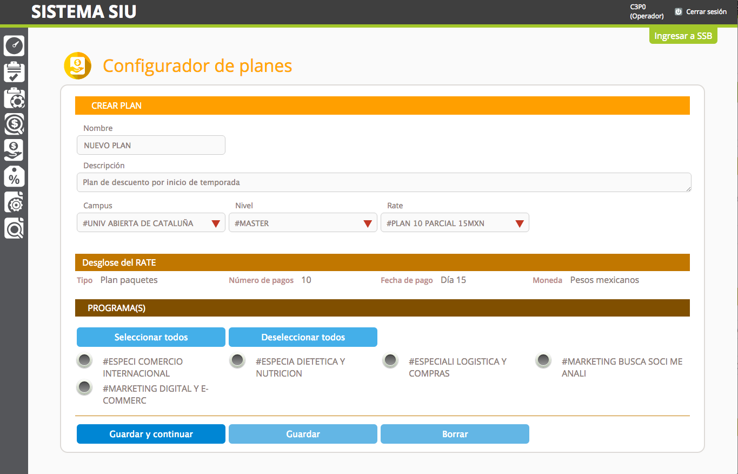The height and width of the screenshot is (474, 738).
Task: Click the Borrar button
Action: (455, 434)
